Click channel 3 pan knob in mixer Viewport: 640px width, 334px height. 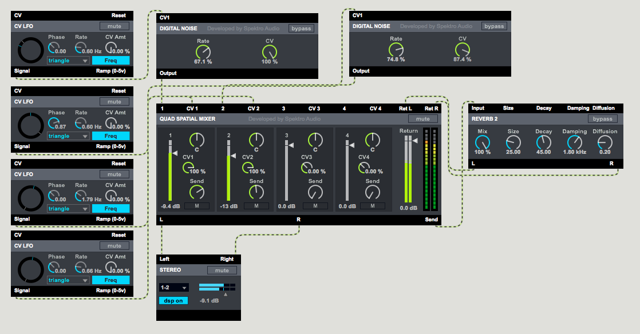point(315,140)
